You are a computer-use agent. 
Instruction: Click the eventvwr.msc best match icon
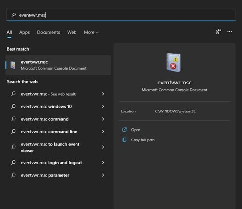(x=13, y=65)
